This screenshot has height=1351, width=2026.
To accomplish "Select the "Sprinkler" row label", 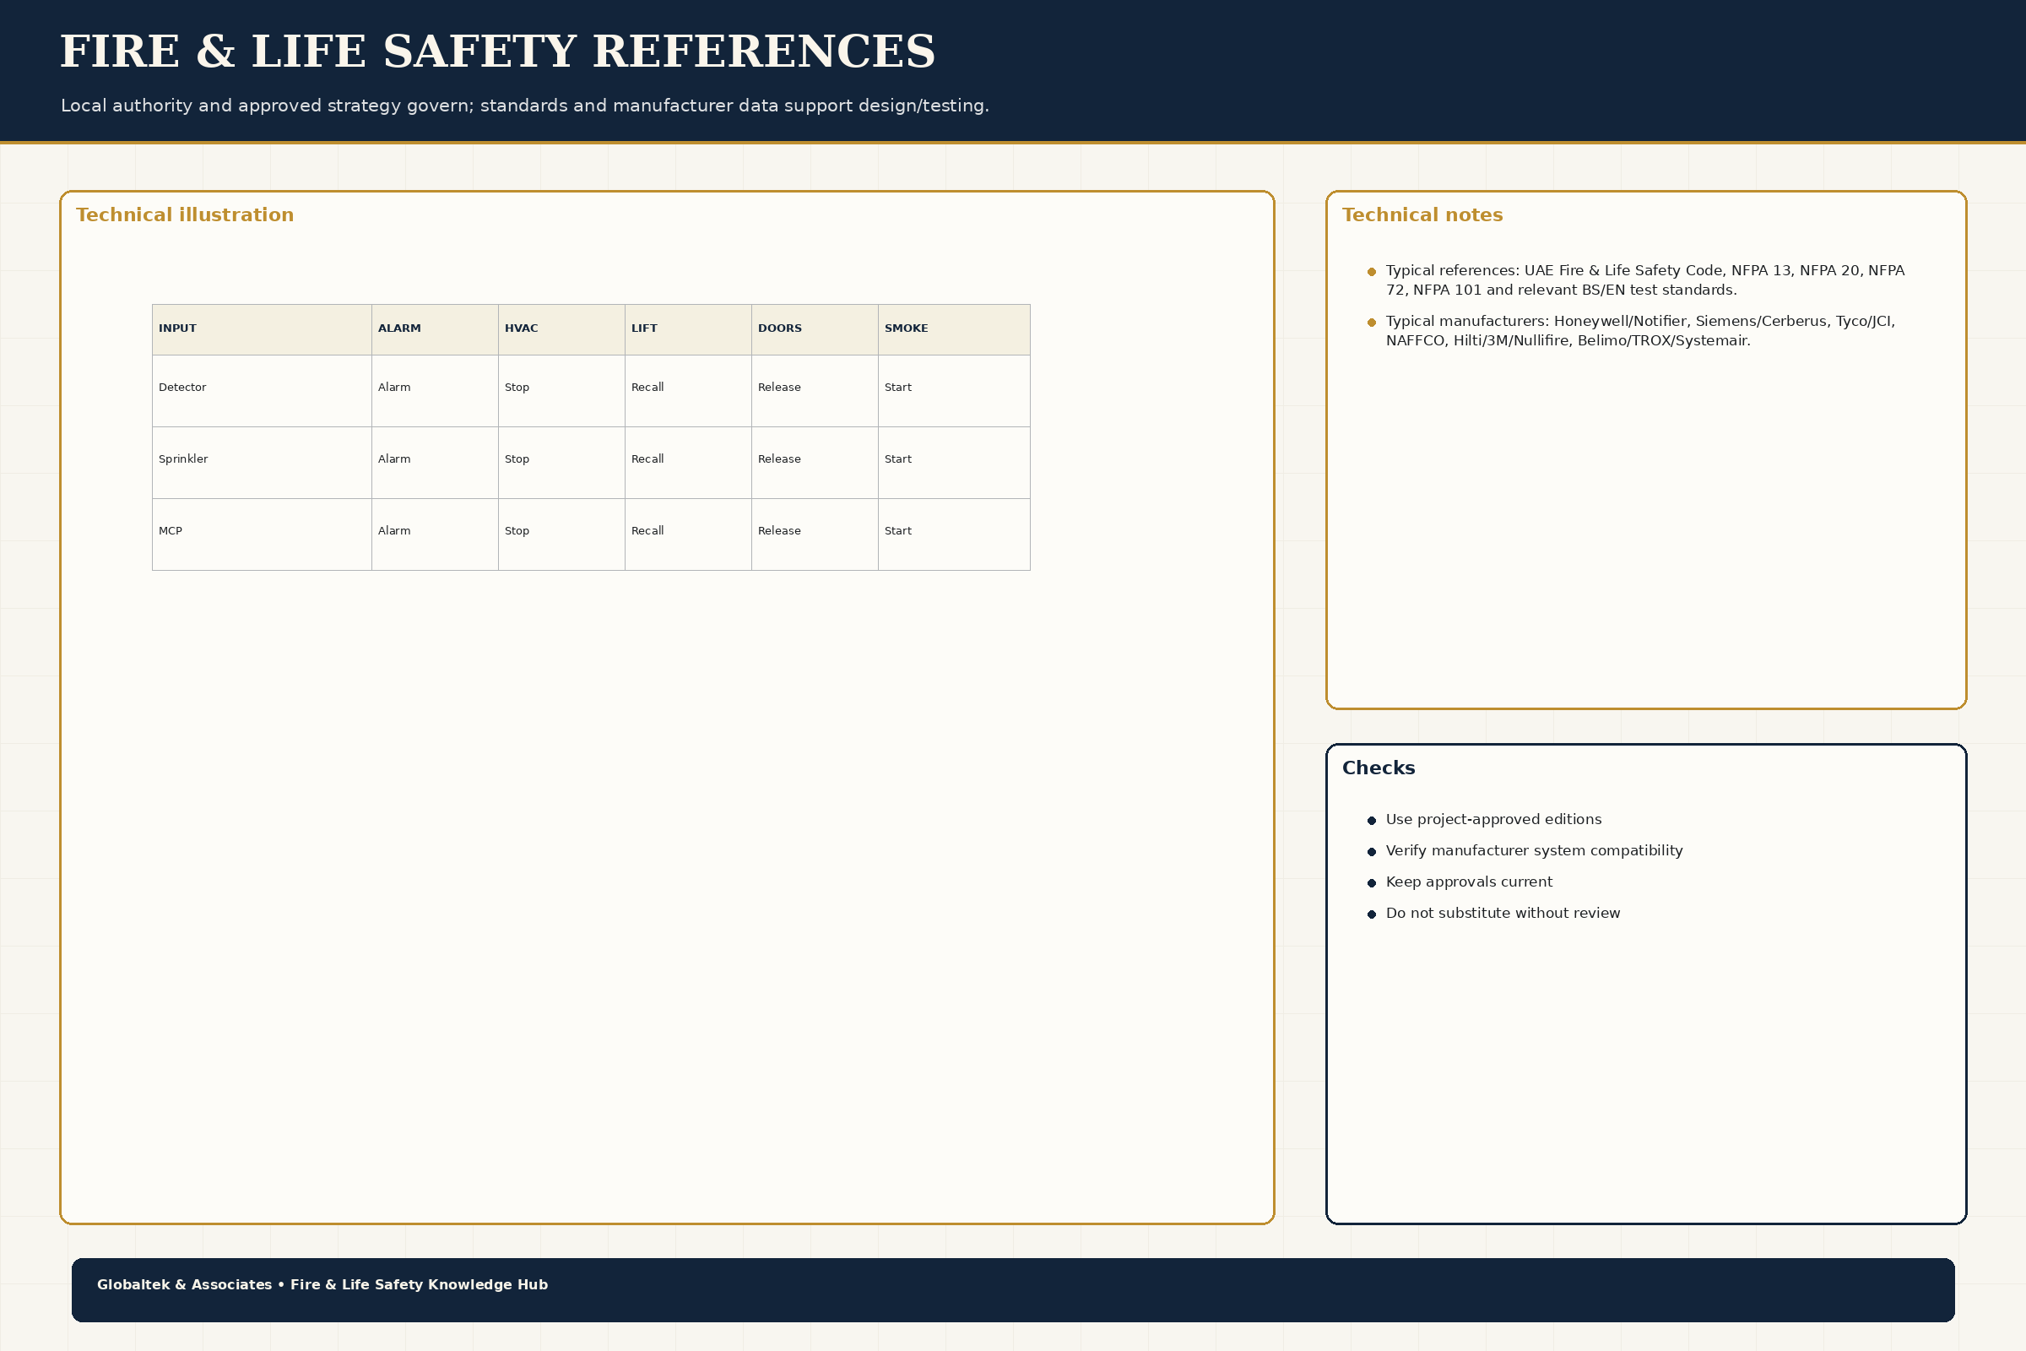I will pos(183,459).
